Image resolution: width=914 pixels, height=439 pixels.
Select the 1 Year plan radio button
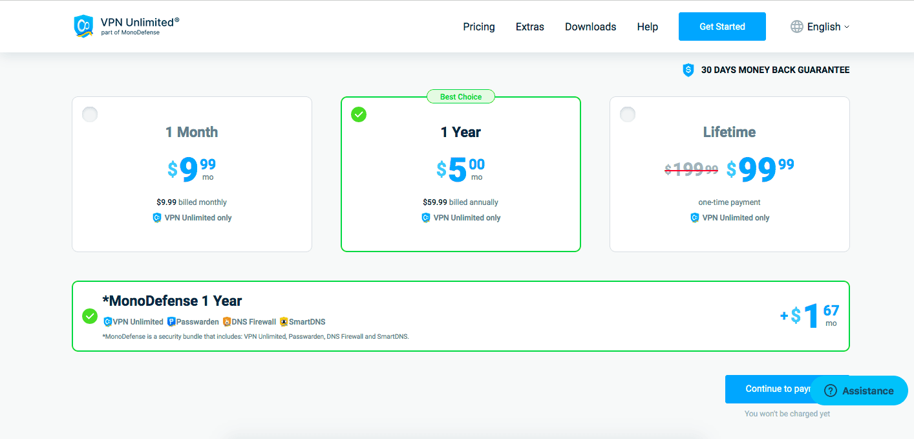(359, 114)
